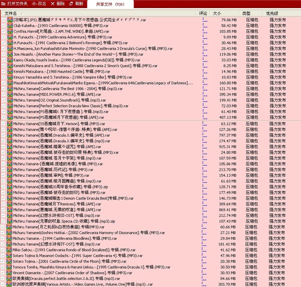Screen dimensions: 301x287
Task: Click comment icon for Club Kukeiha row
Action: point(205,25)
